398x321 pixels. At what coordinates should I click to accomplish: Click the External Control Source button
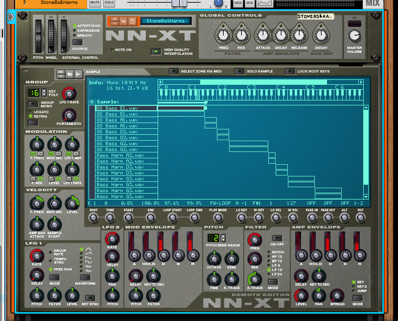[x=78, y=43]
